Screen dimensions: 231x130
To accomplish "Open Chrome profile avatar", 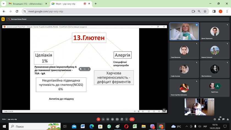I will [x=221, y=11].
